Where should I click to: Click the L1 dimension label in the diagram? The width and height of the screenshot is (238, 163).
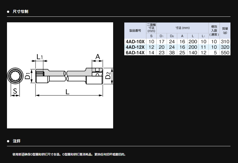[40, 57]
